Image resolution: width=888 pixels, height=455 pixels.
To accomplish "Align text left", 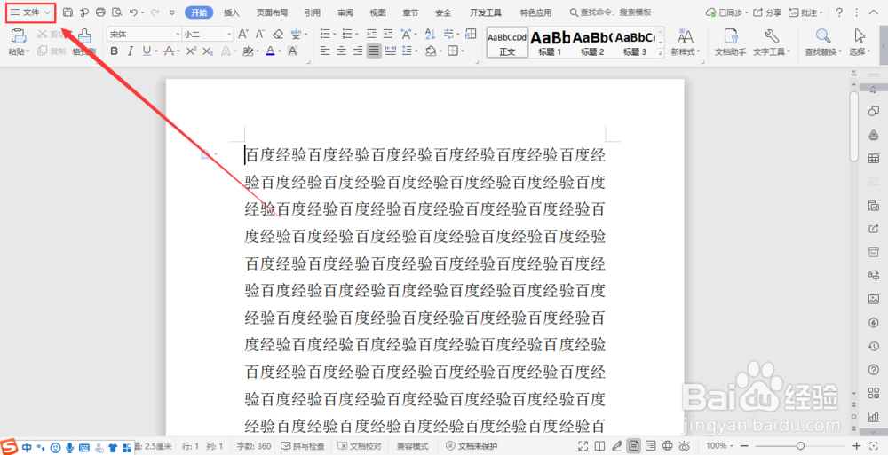I will 325,51.
